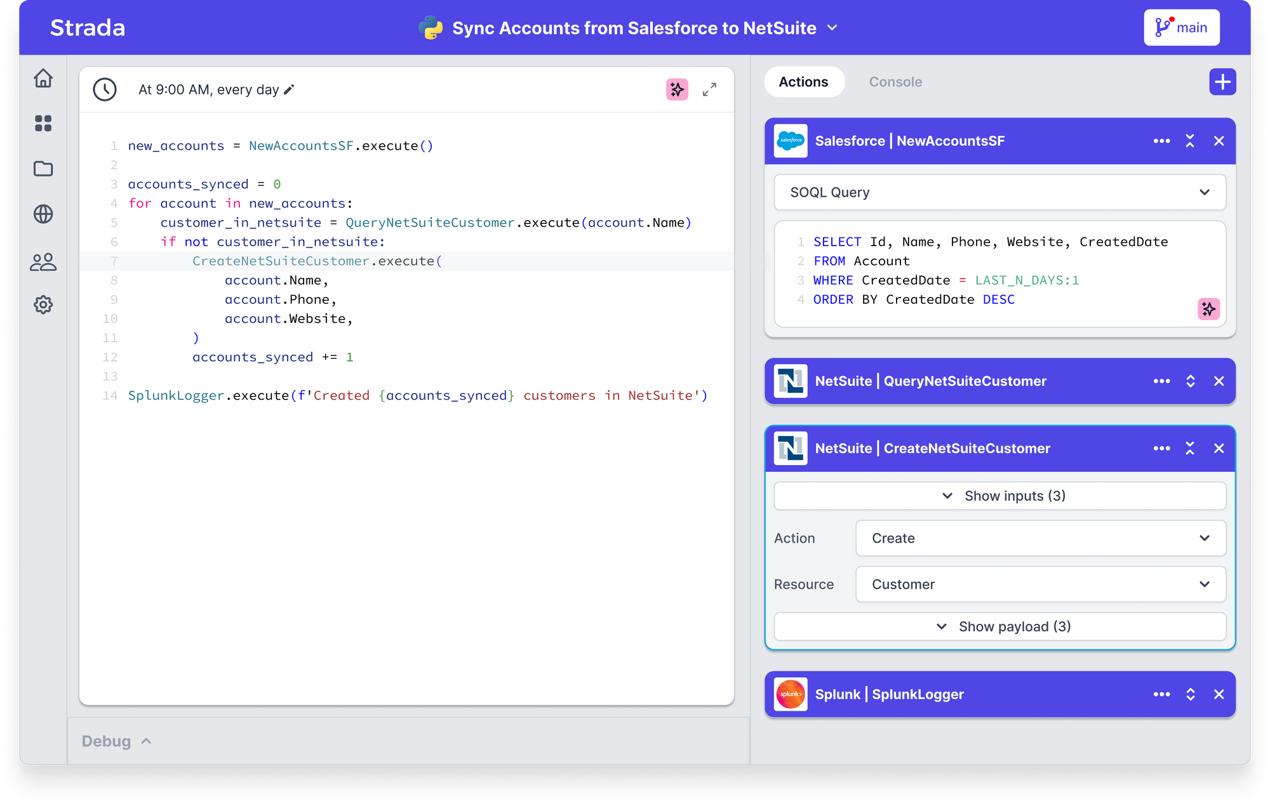Open the Action dropdown set to Create
The height and width of the screenshot is (804, 1270).
point(1040,538)
